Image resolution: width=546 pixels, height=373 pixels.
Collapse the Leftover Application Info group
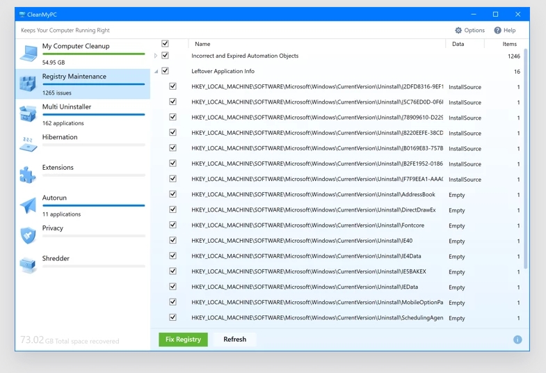156,72
